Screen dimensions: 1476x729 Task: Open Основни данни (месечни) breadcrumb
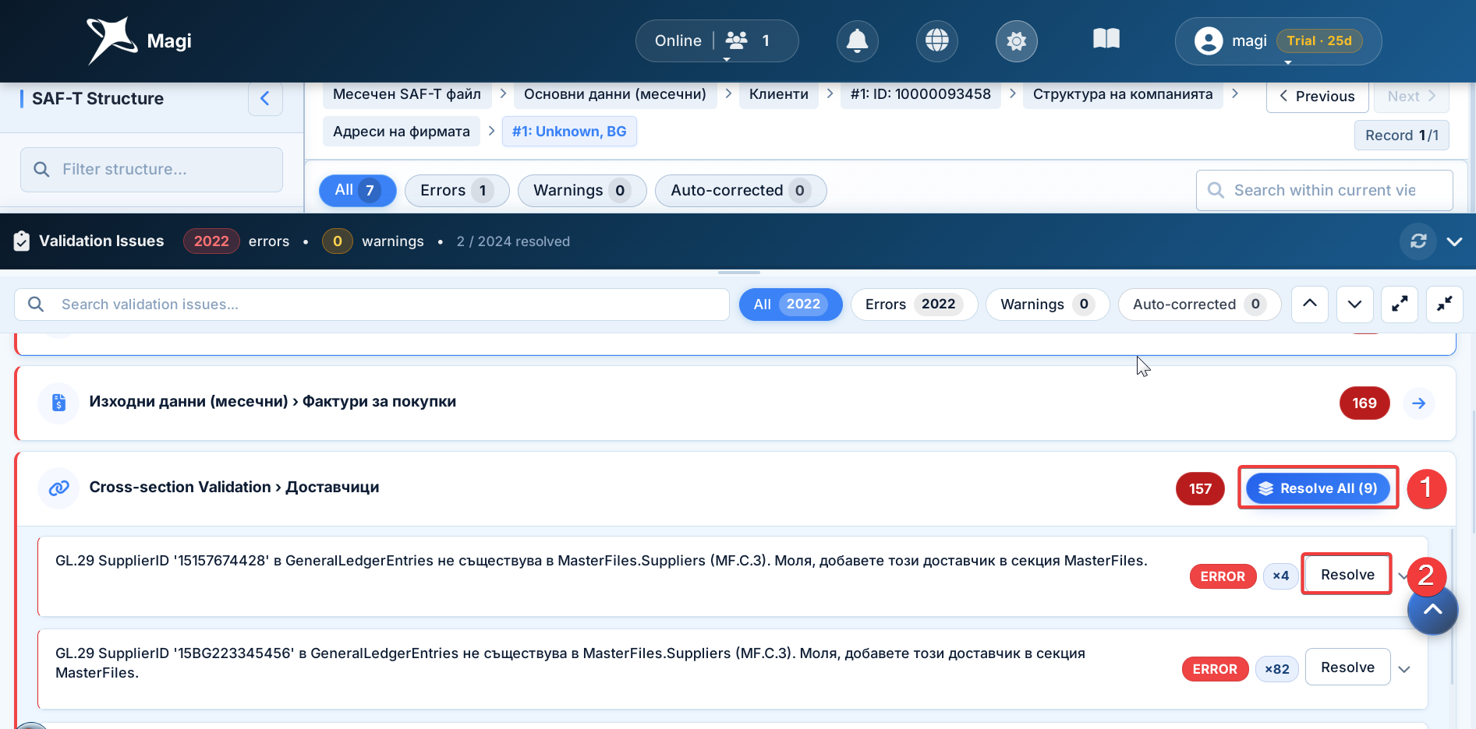click(615, 94)
